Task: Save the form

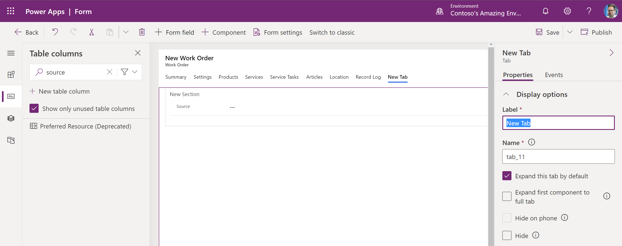Action: pyautogui.click(x=548, y=32)
